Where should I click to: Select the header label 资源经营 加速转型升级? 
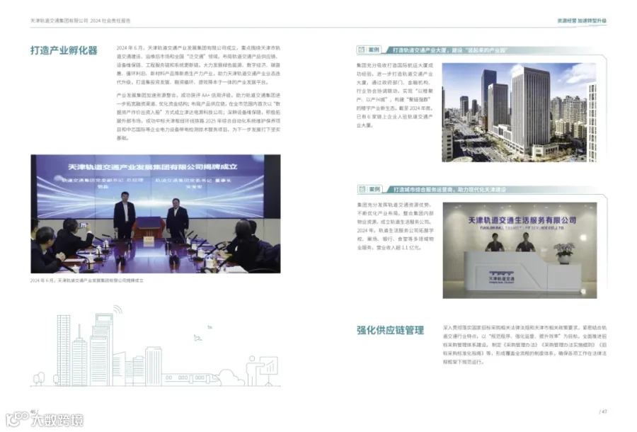click(x=582, y=21)
